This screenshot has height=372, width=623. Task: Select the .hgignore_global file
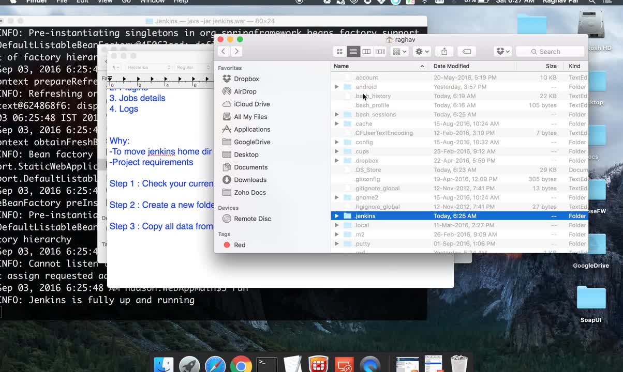[x=459, y=207]
